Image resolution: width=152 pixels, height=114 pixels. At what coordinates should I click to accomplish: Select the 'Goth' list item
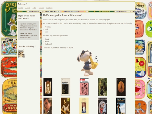pos(47,42)
